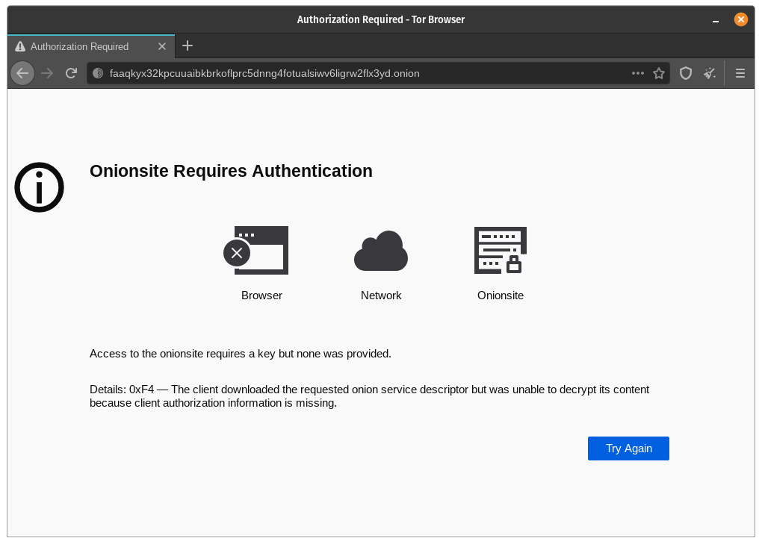Select the Authorization Required tab

pos(91,46)
